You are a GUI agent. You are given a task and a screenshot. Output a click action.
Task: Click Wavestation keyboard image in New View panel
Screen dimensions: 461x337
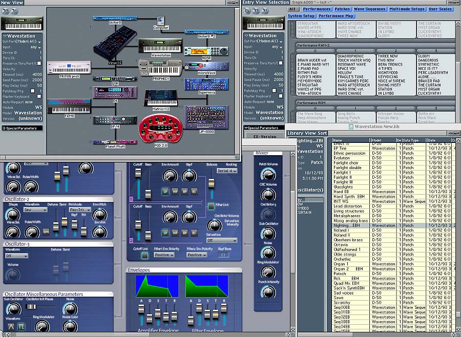click(22, 24)
